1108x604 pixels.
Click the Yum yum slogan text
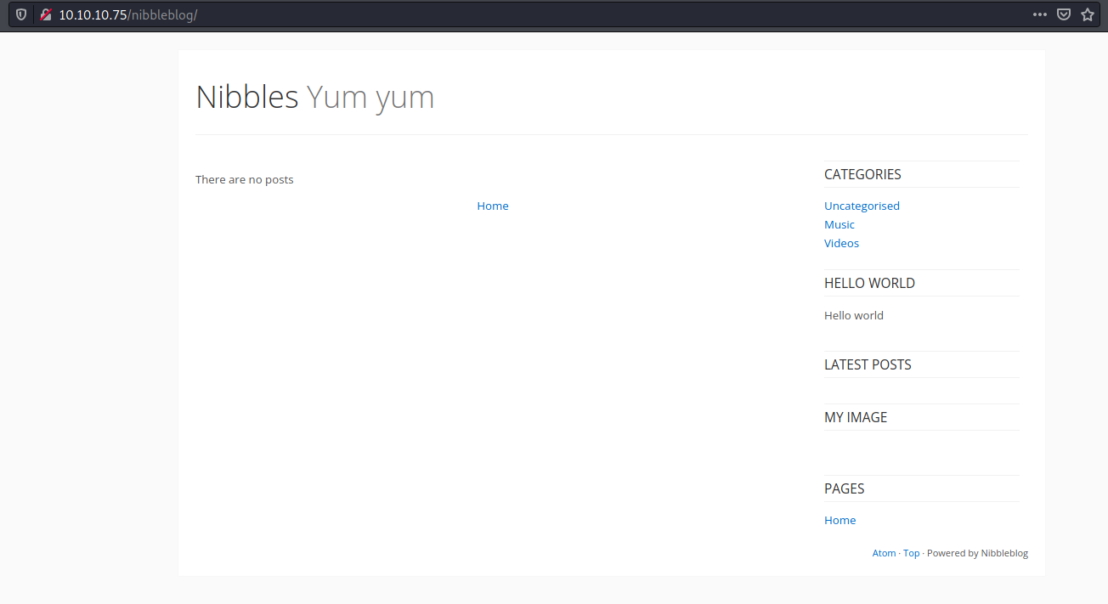pyautogui.click(x=370, y=99)
